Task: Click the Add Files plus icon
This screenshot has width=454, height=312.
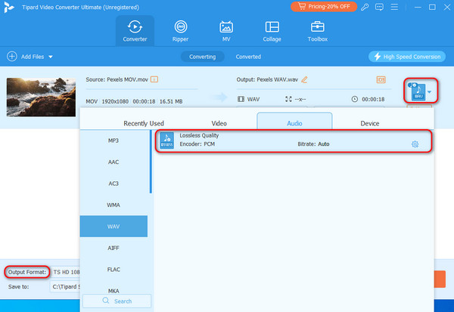Action: [x=12, y=57]
